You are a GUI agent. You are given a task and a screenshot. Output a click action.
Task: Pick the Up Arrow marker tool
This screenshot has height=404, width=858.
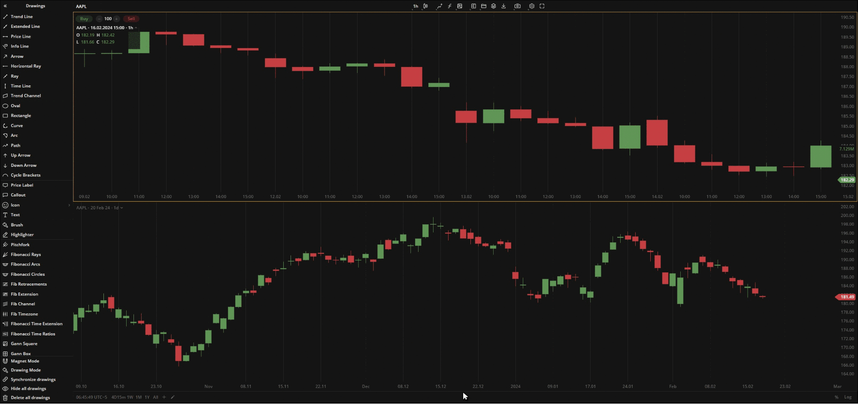[x=21, y=156]
